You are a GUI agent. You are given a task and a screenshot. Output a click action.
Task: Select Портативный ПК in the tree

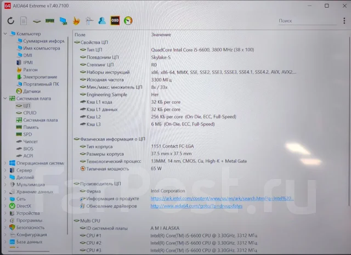(x=38, y=84)
